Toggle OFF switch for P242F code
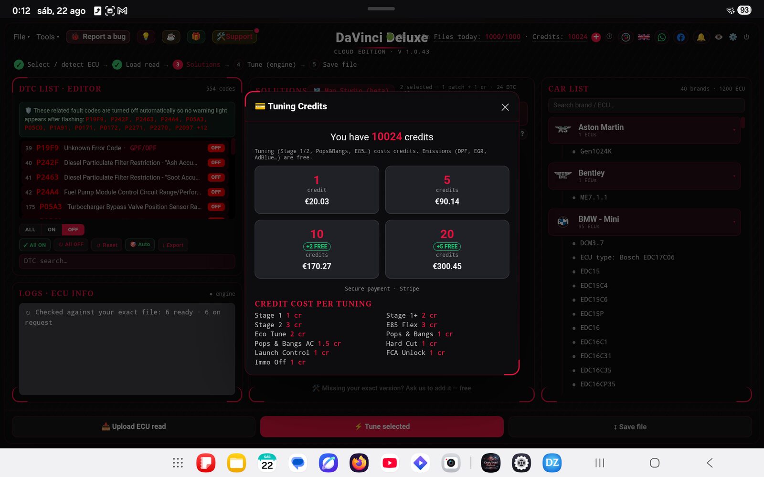The width and height of the screenshot is (764, 477). coord(216,163)
